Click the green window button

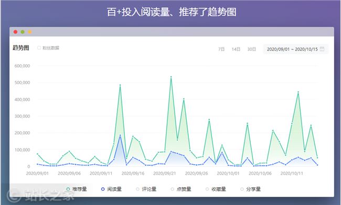point(23,32)
